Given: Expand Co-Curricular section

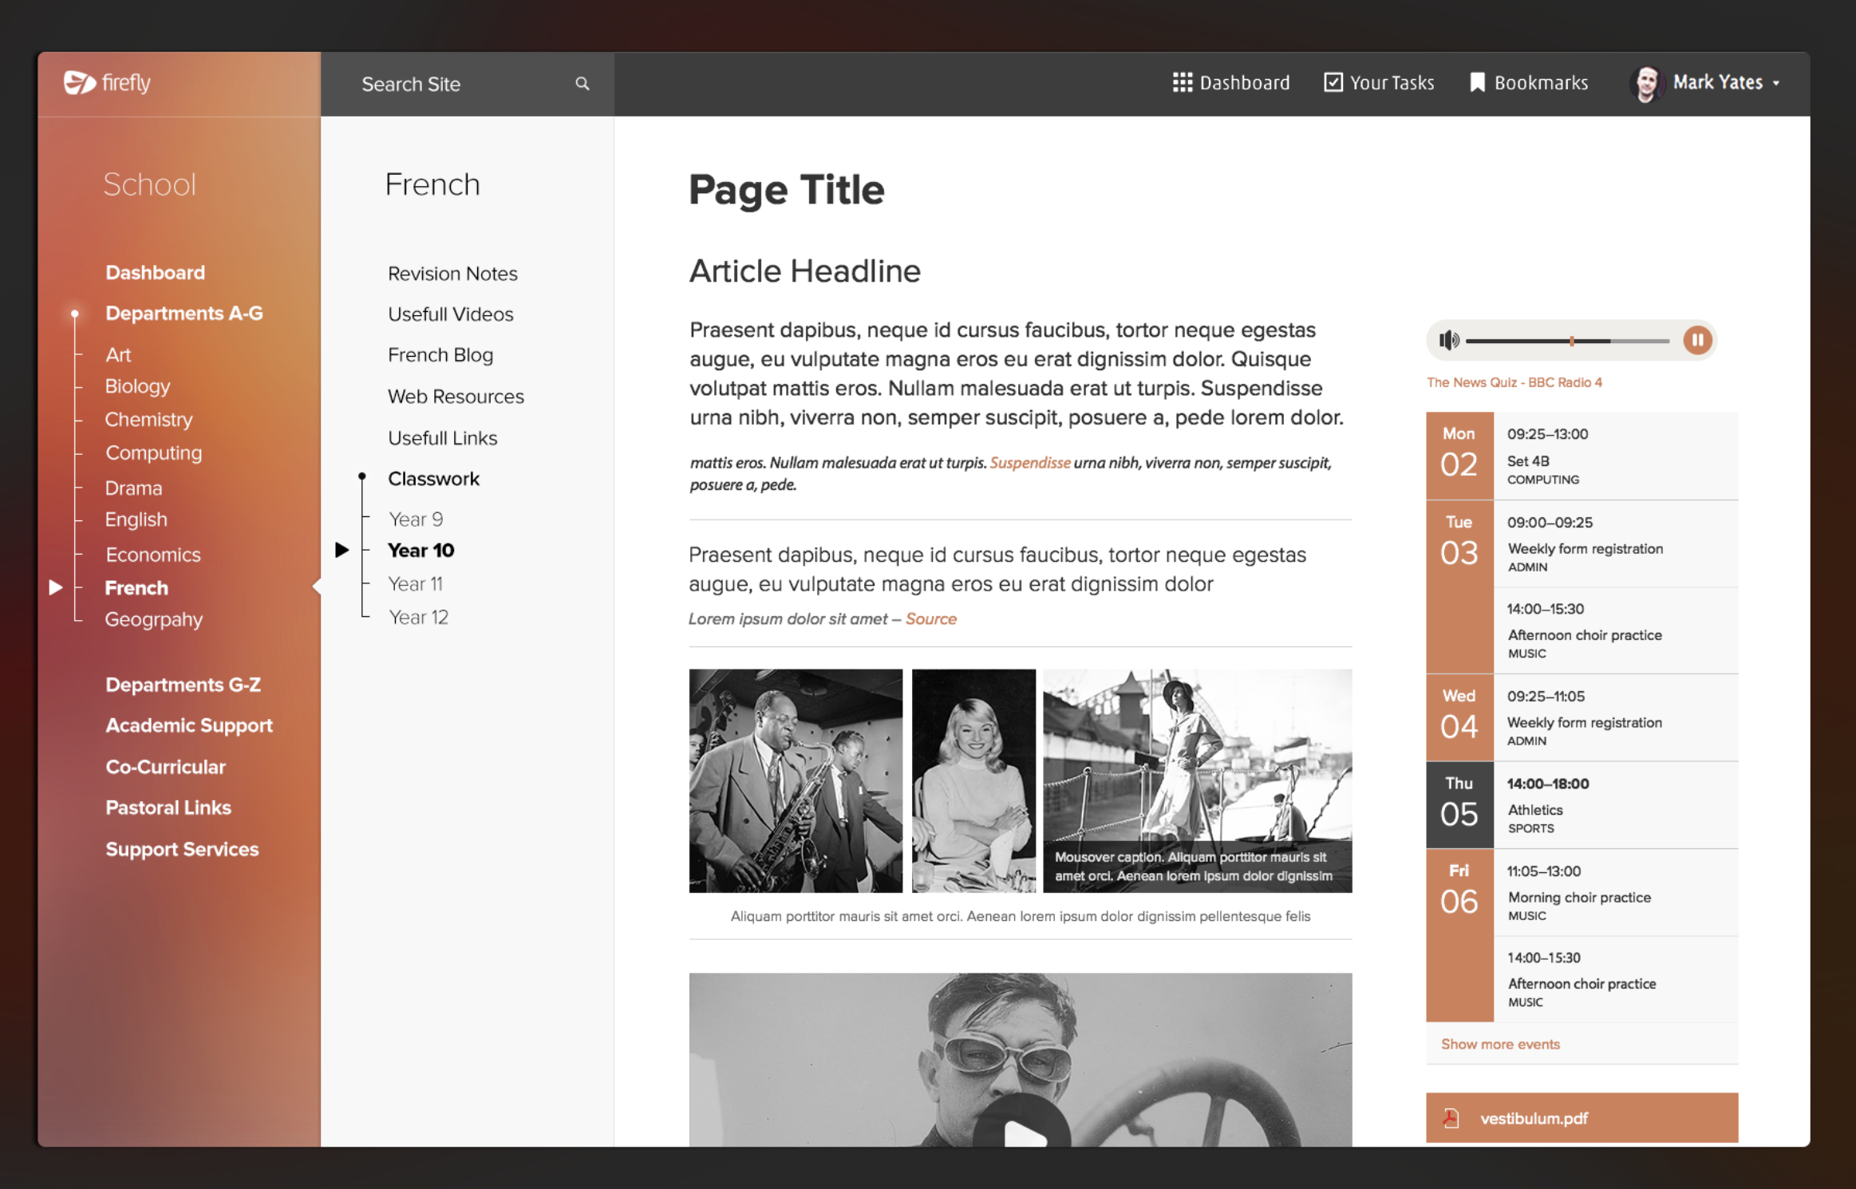Looking at the screenshot, I should tap(165, 767).
